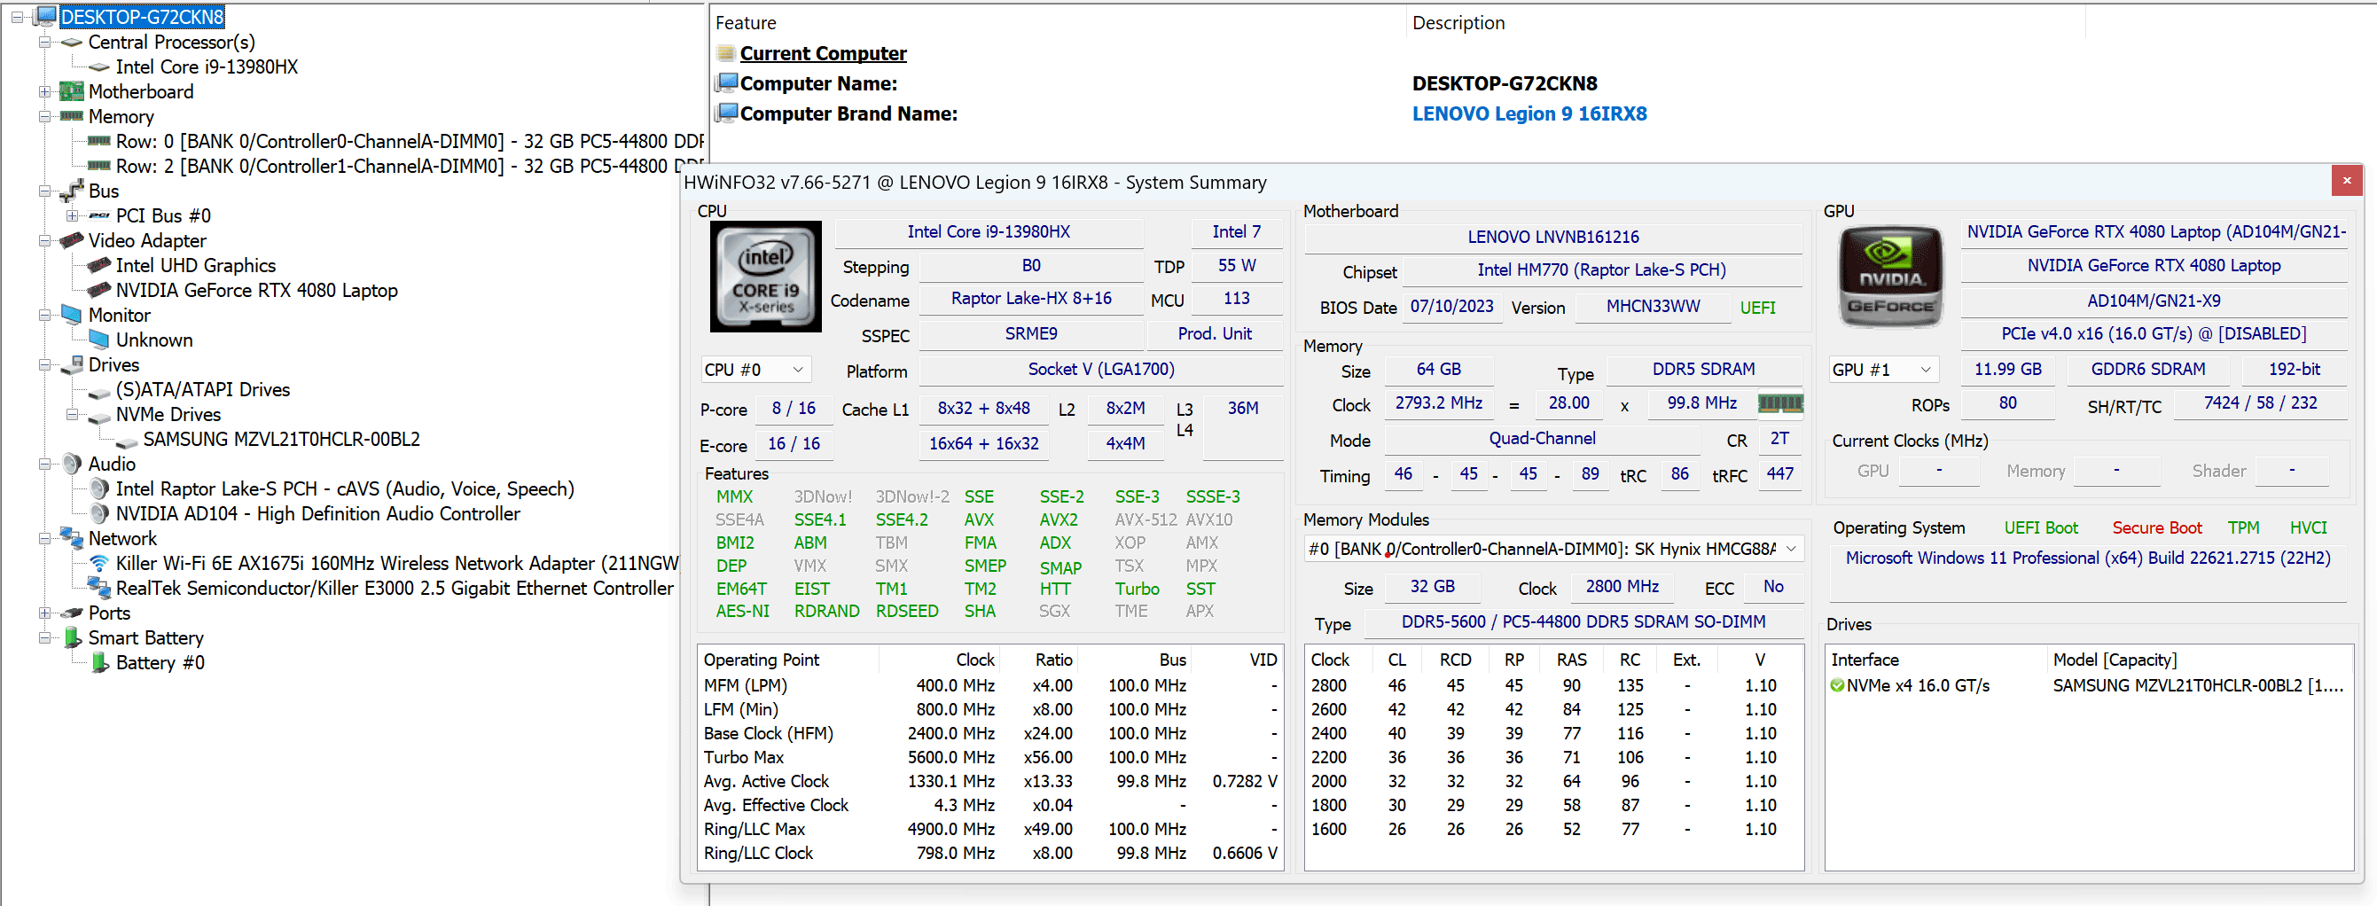The height and width of the screenshot is (906, 2377).
Task: Click the Motherboard icon in the tree
Action: (x=71, y=91)
